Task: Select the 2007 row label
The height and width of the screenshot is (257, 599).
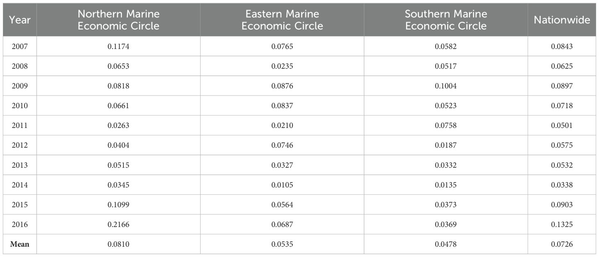Action: coord(20,47)
